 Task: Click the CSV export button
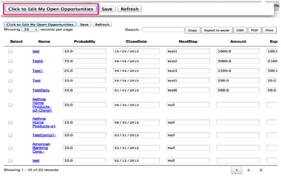[x=240, y=30]
